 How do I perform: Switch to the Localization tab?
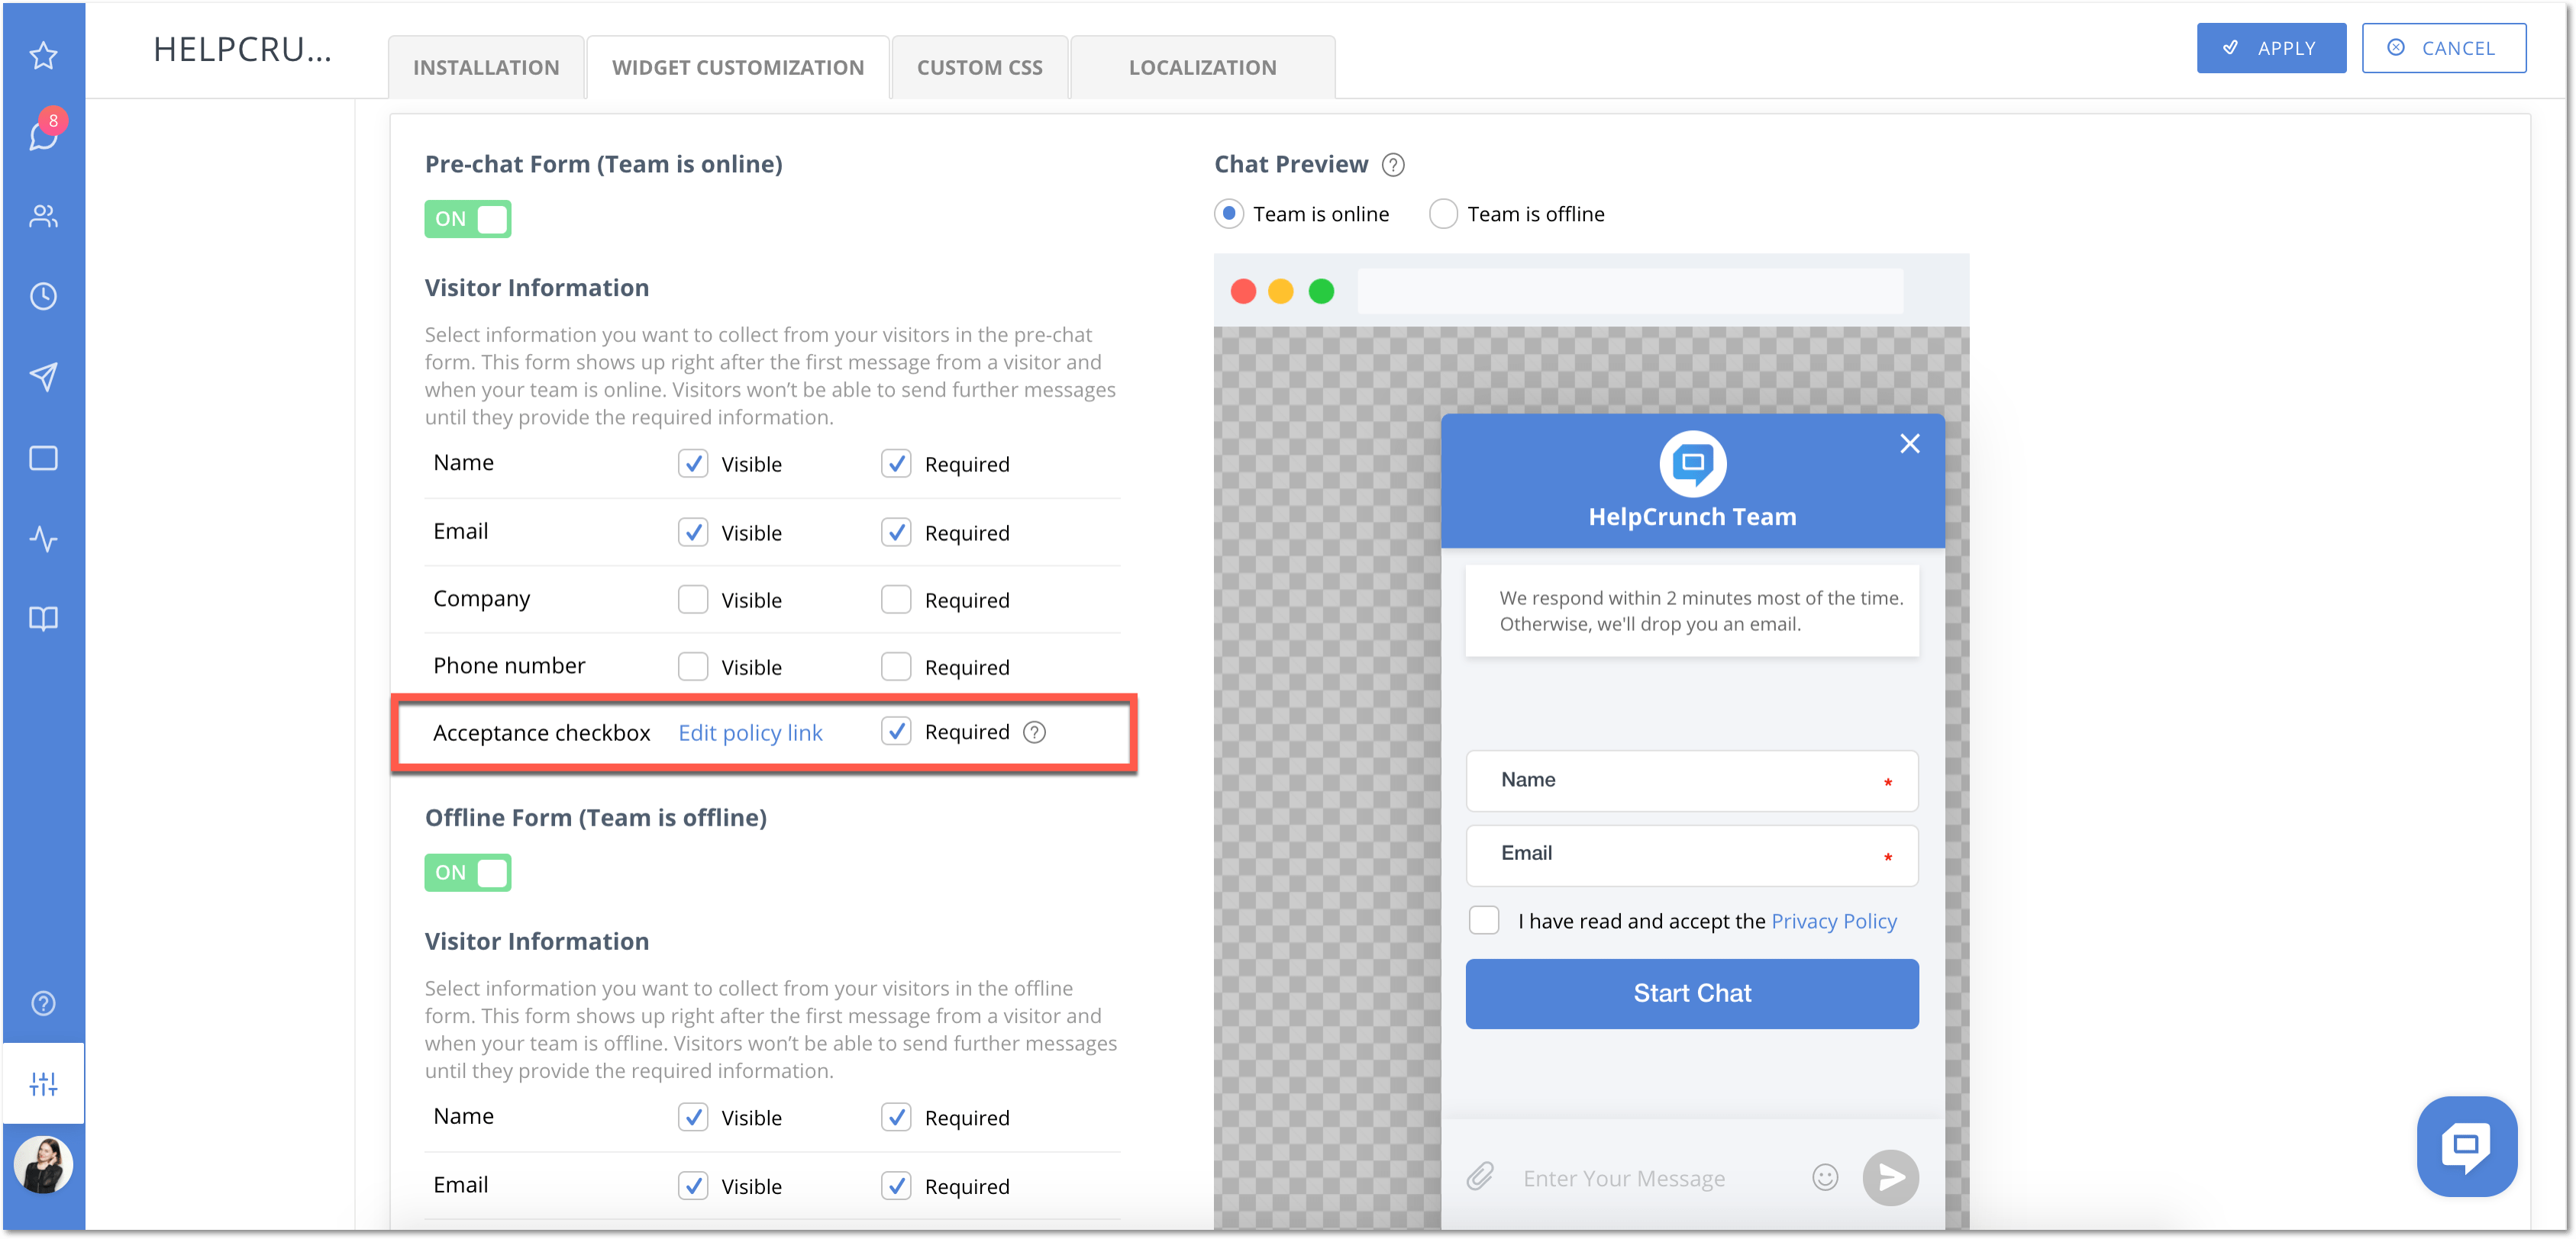pos(1203,67)
